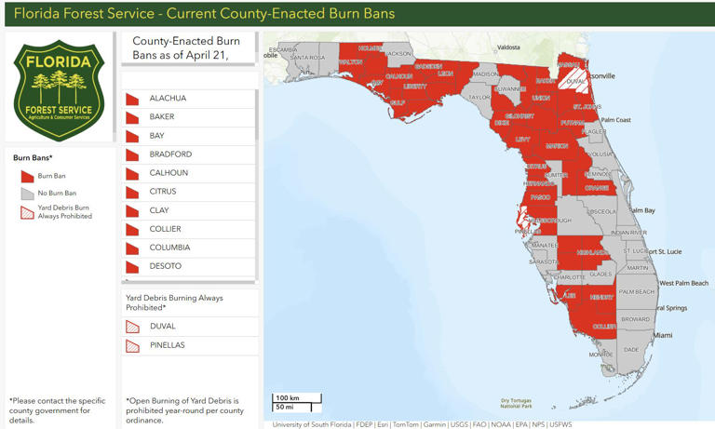Click the county list vertical scrollbar
This screenshot has width=715, height=429.
tap(257, 115)
